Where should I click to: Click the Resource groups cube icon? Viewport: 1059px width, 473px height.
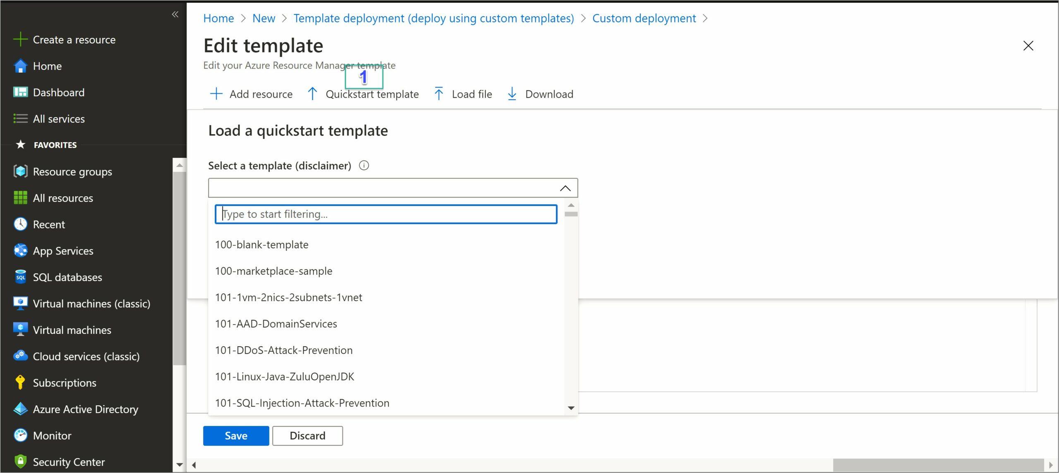pyautogui.click(x=20, y=171)
